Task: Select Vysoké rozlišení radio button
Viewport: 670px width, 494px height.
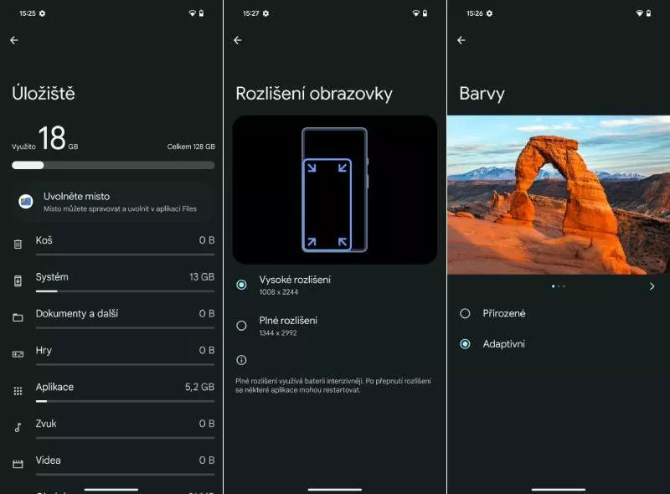Action: (x=241, y=285)
